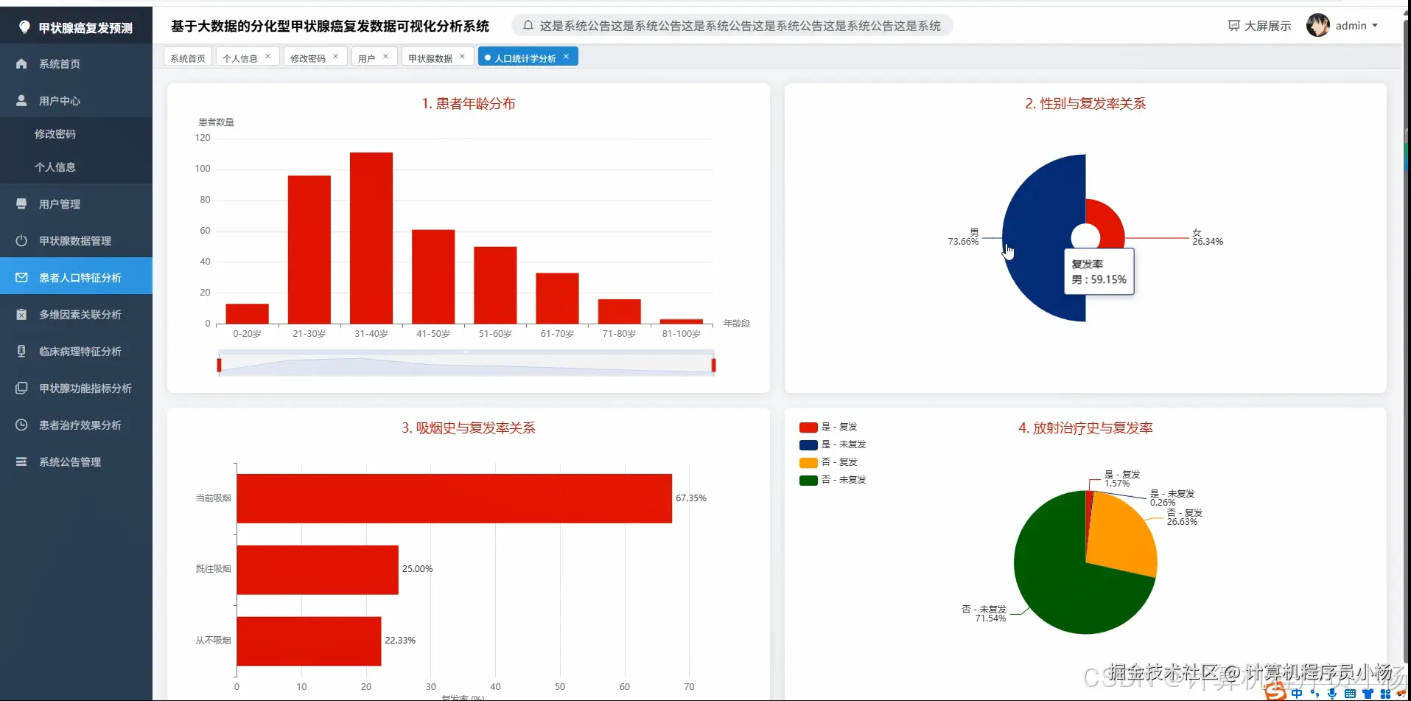Viewport: 1411px width, 701px height.
Task: Click right handle of age chart zoom slider
Action: pos(713,365)
